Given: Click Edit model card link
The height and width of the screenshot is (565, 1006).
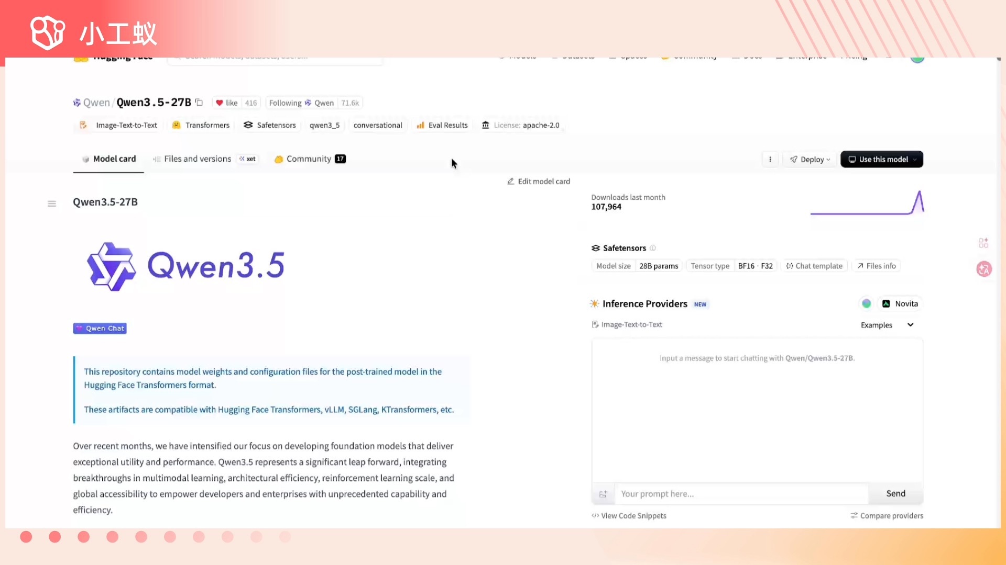Looking at the screenshot, I should [539, 182].
